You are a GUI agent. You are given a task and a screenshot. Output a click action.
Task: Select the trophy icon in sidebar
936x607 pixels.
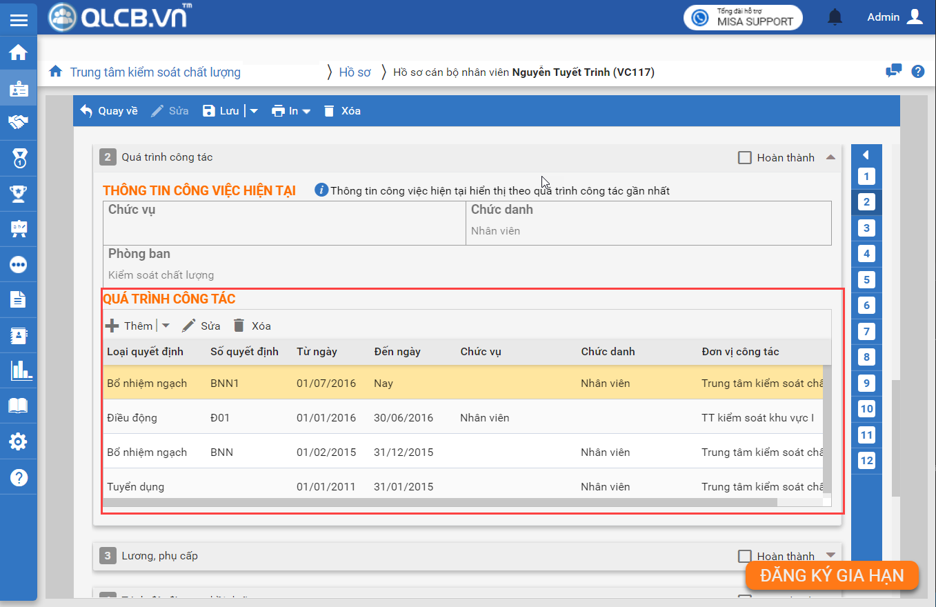click(19, 194)
